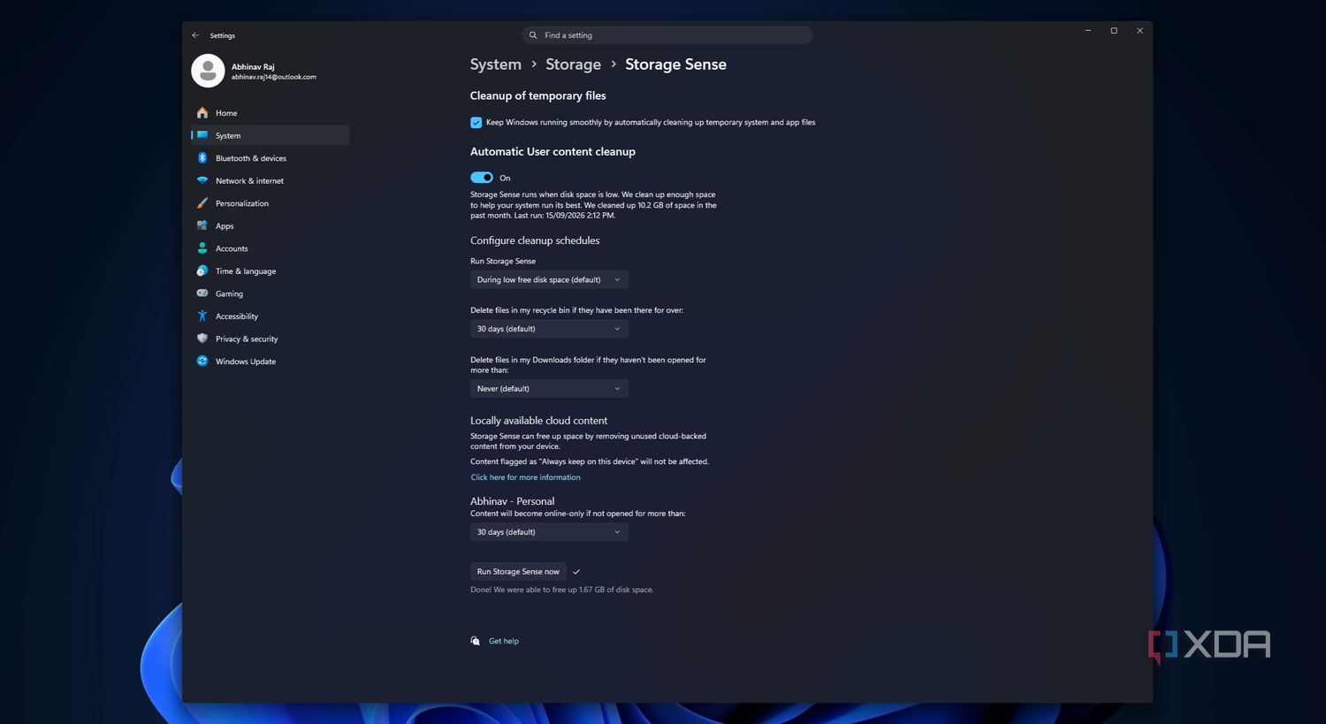Click the Gaming controller icon
The image size is (1326, 724).
click(202, 293)
